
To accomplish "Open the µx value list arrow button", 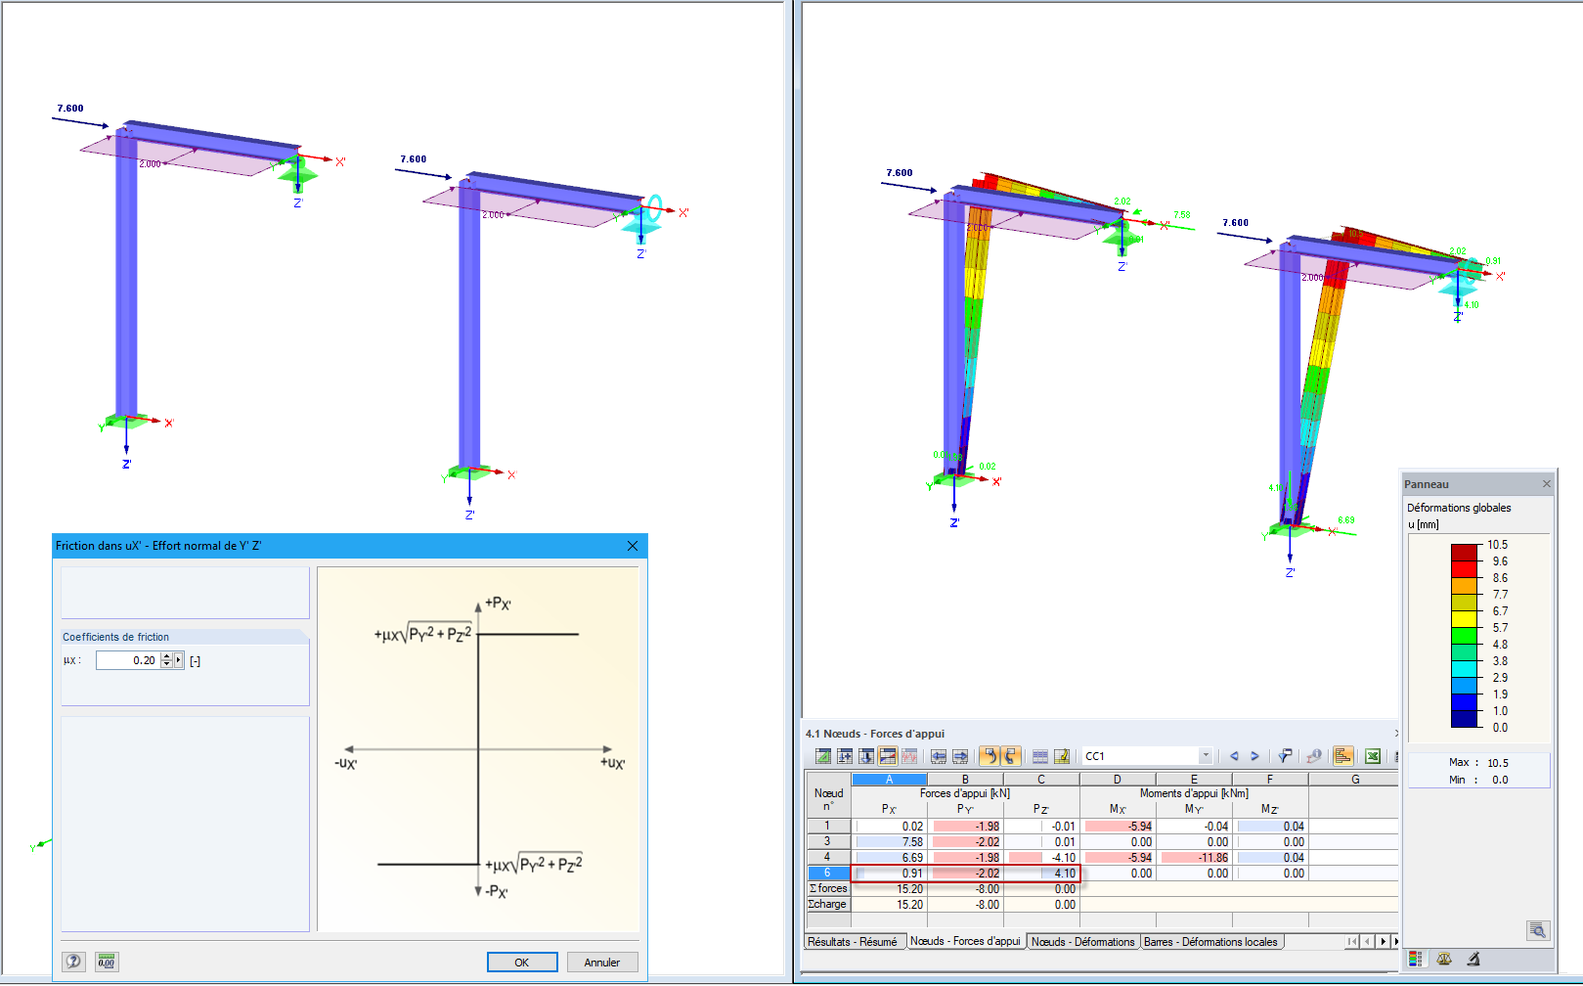I will pos(178,660).
